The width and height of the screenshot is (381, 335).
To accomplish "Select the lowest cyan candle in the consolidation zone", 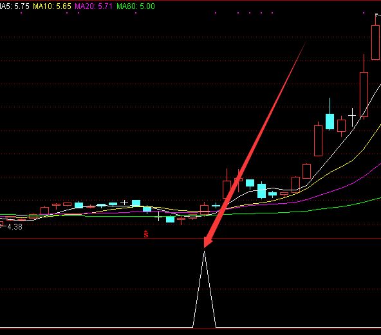I will [170, 219].
